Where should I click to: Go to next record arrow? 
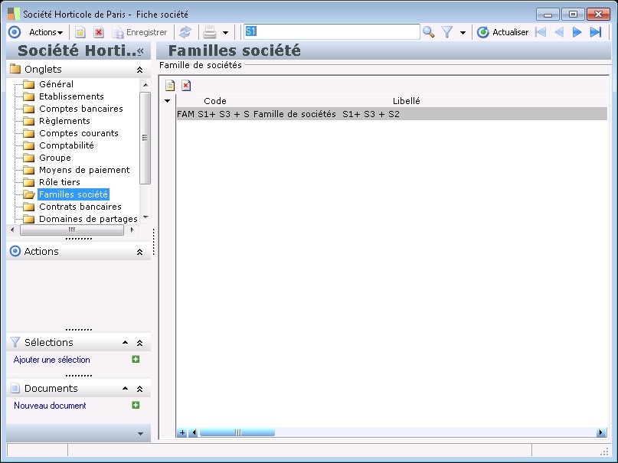577,32
